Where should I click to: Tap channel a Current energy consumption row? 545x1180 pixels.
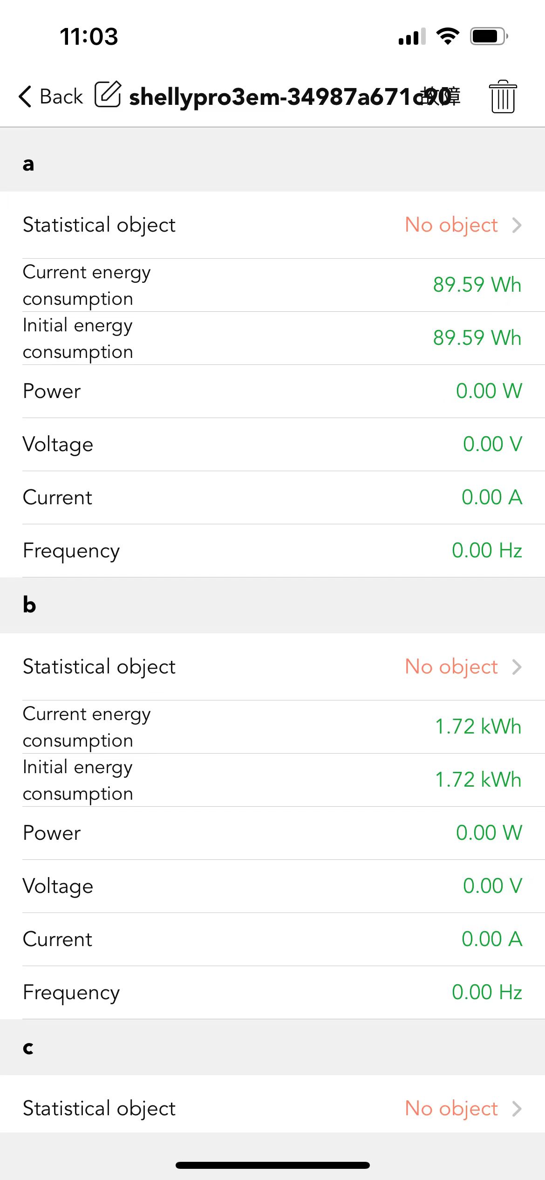272,285
